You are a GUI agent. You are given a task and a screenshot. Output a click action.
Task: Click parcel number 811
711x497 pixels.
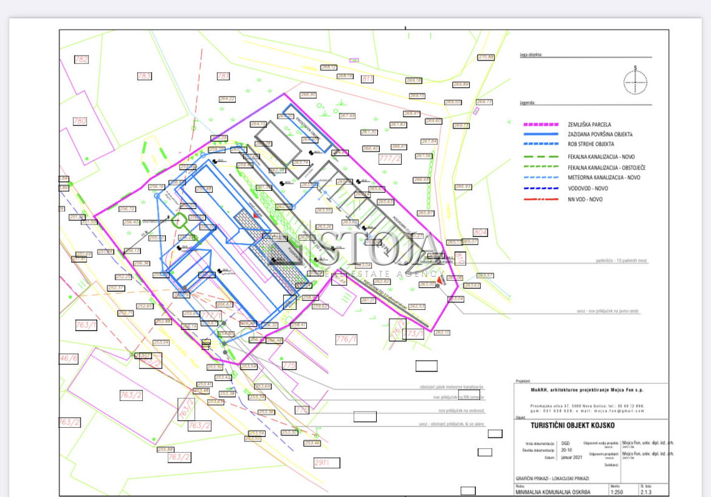coord(367,79)
